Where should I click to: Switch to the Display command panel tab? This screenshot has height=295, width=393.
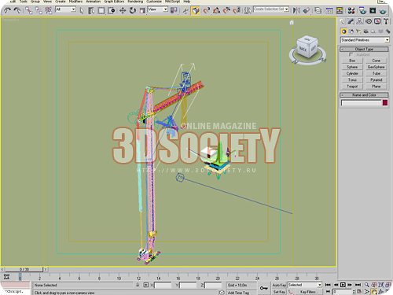coord(377,21)
